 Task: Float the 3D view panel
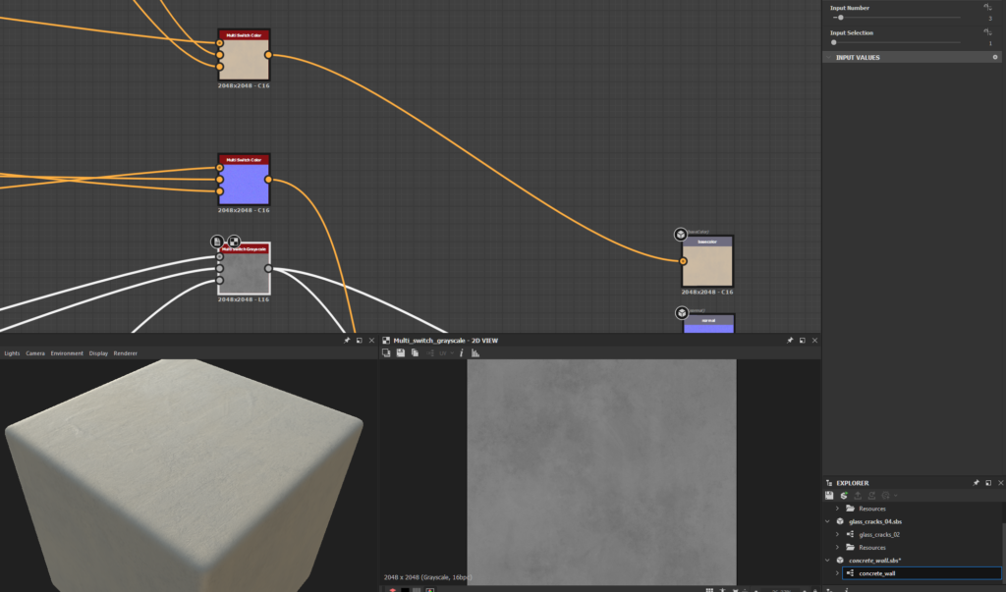click(360, 341)
